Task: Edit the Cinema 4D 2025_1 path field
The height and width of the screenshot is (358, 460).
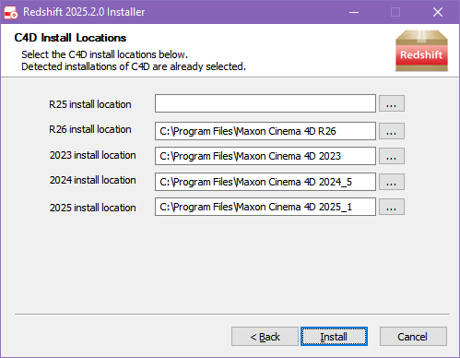Action: point(265,207)
